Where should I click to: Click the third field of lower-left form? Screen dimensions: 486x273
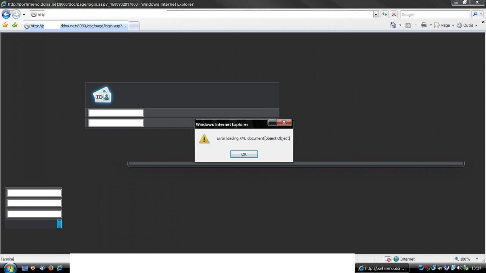point(34,214)
